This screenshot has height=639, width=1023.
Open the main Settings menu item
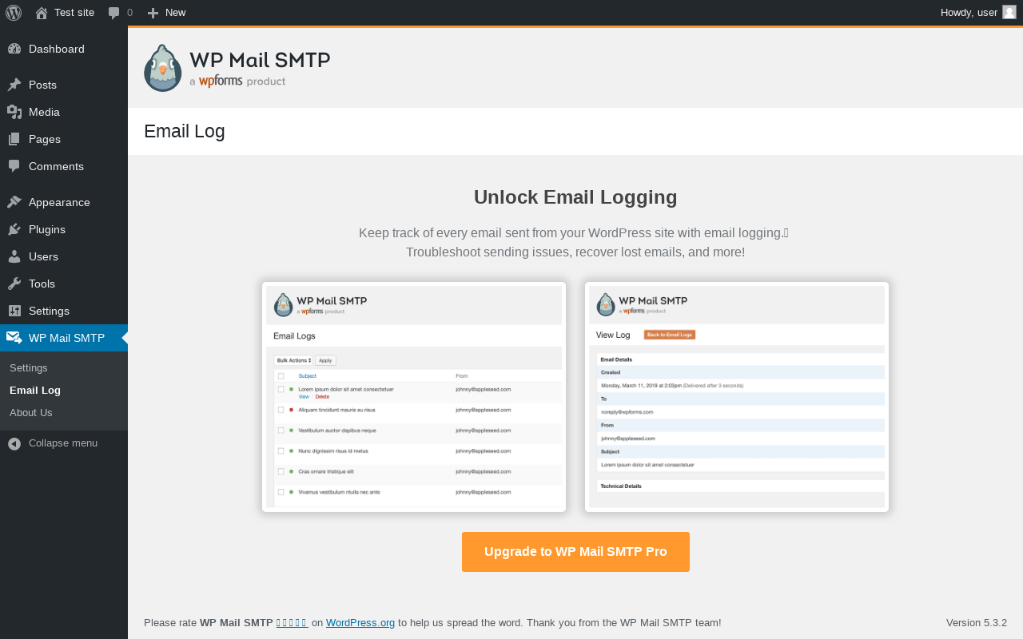coord(64,311)
